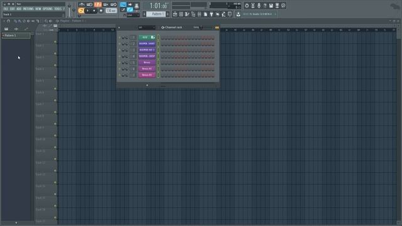The width and height of the screenshot is (402, 226).
Task: Open the Pattern 1 selector in toolbar
Action: (156, 14)
